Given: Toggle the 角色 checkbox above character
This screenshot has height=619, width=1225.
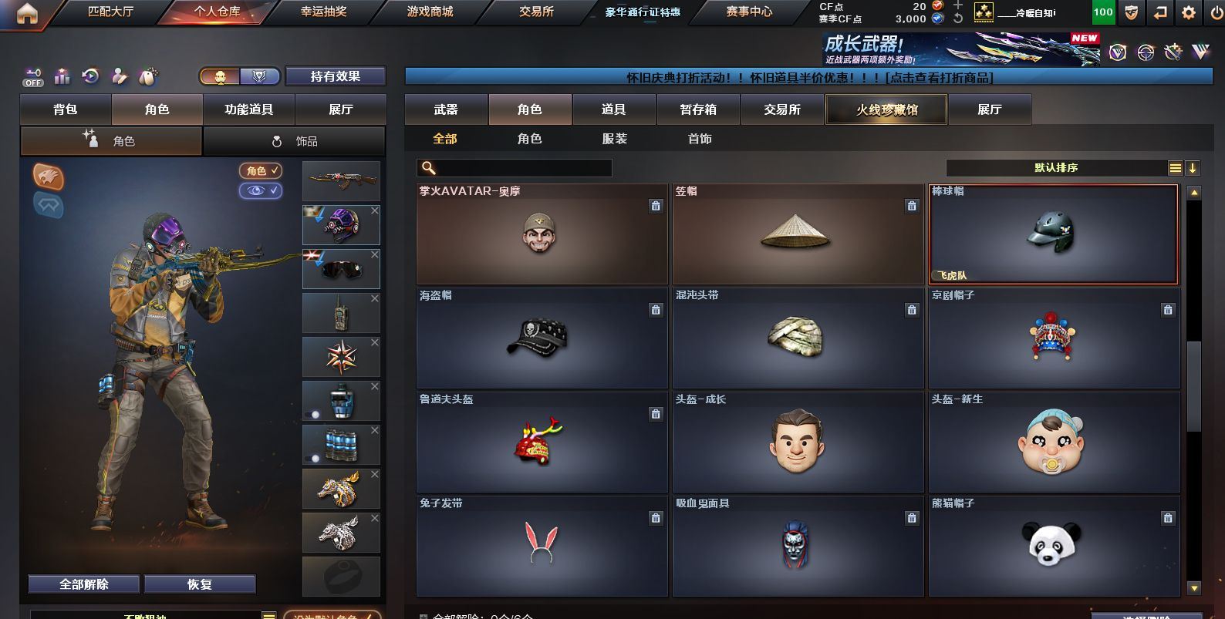Looking at the screenshot, I should click(261, 171).
